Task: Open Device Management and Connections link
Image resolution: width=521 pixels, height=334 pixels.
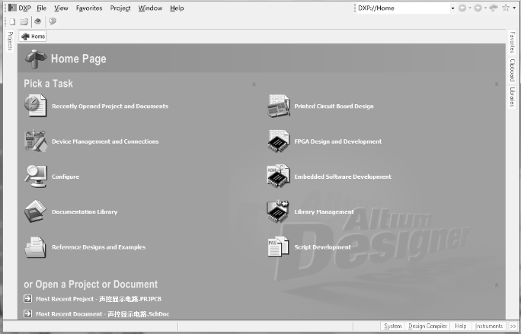Action: click(x=105, y=142)
